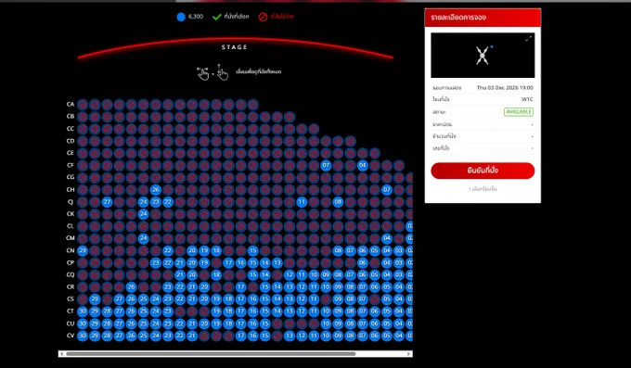Select seat 13 in row CV
The image size is (631, 368).
pyautogui.click(x=290, y=336)
